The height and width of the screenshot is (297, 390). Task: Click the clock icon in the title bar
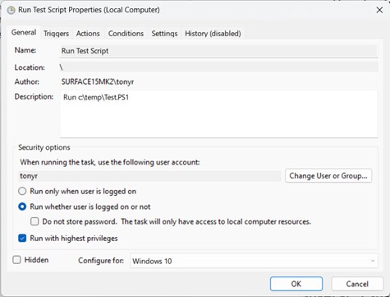11,11
